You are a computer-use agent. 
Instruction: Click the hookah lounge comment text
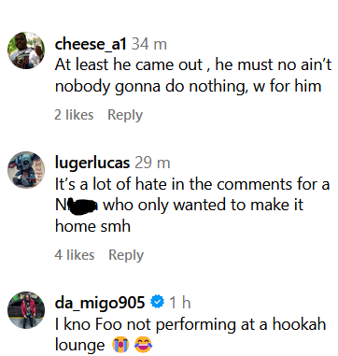190,335
